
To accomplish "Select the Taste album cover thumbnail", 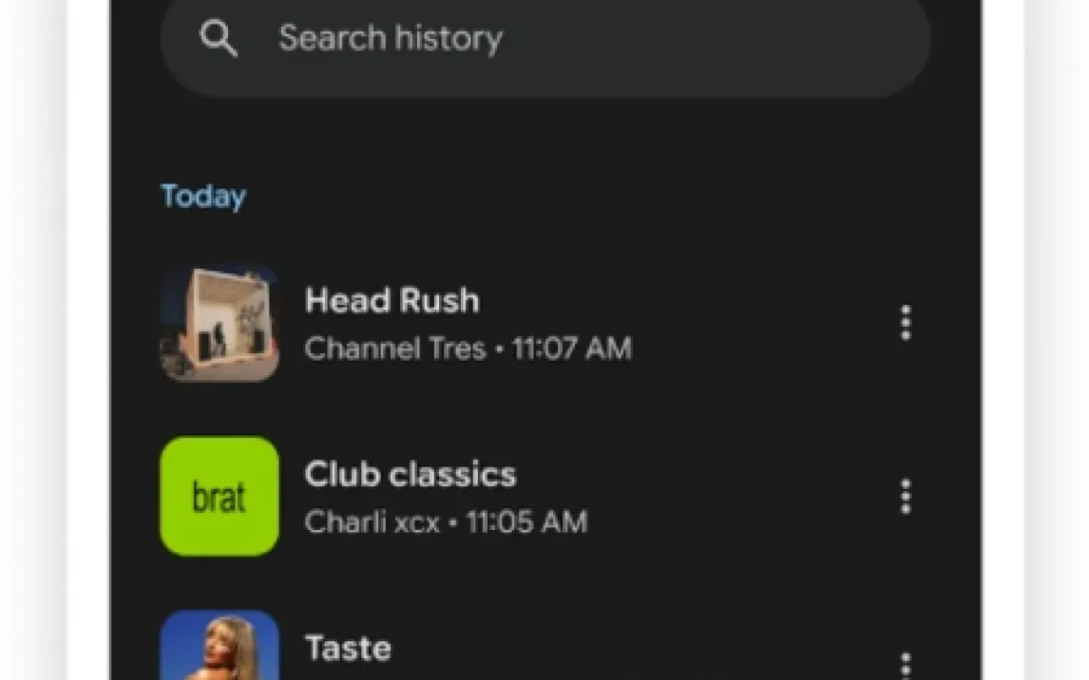I will pos(220,645).
